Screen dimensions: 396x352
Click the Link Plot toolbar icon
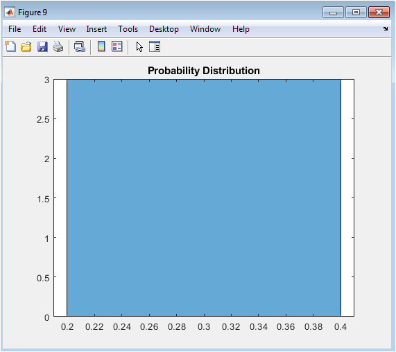[80, 46]
